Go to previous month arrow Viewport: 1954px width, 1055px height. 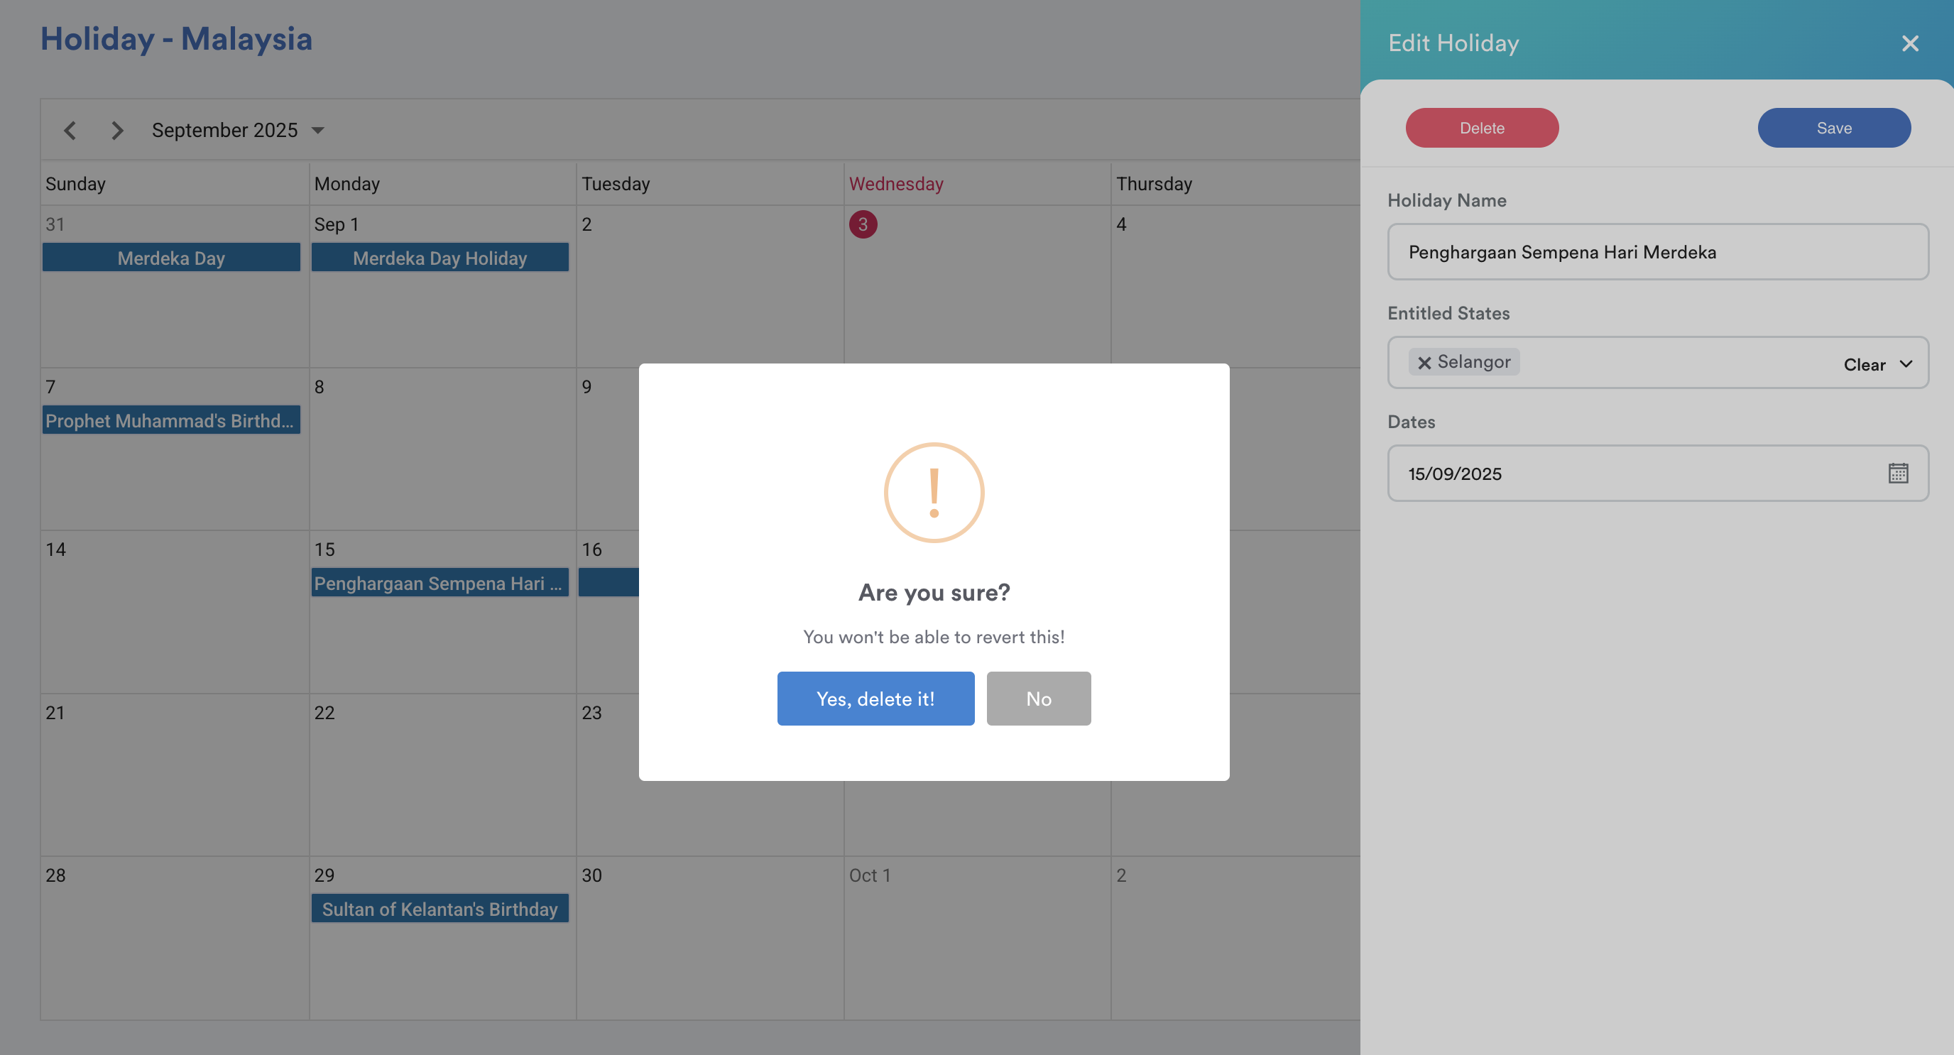click(70, 131)
